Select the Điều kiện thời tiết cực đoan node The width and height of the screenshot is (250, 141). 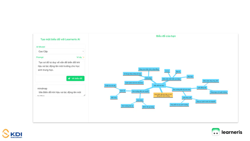[171, 79]
